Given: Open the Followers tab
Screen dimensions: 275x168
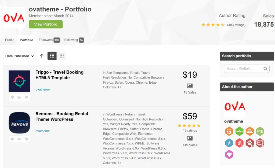Looking at the screenshot, I should click(x=49, y=40).
